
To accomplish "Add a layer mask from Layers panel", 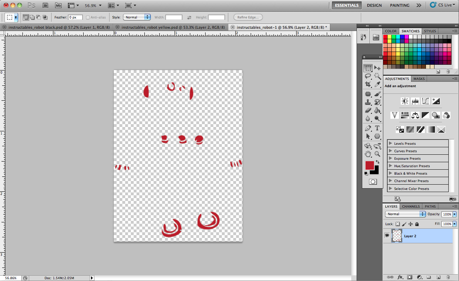I will pyautogui.click(x=410, y=277).
